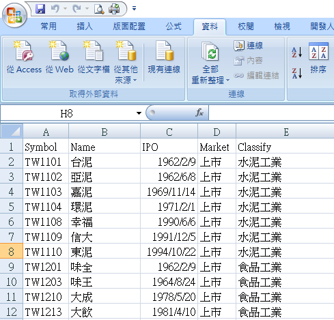
Task: Click into the formula bar input
Action: [x=271, y=113]
